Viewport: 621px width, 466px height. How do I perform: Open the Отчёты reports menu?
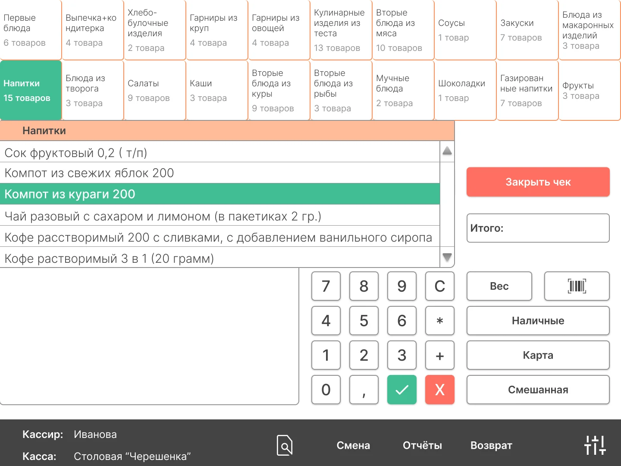422,445
